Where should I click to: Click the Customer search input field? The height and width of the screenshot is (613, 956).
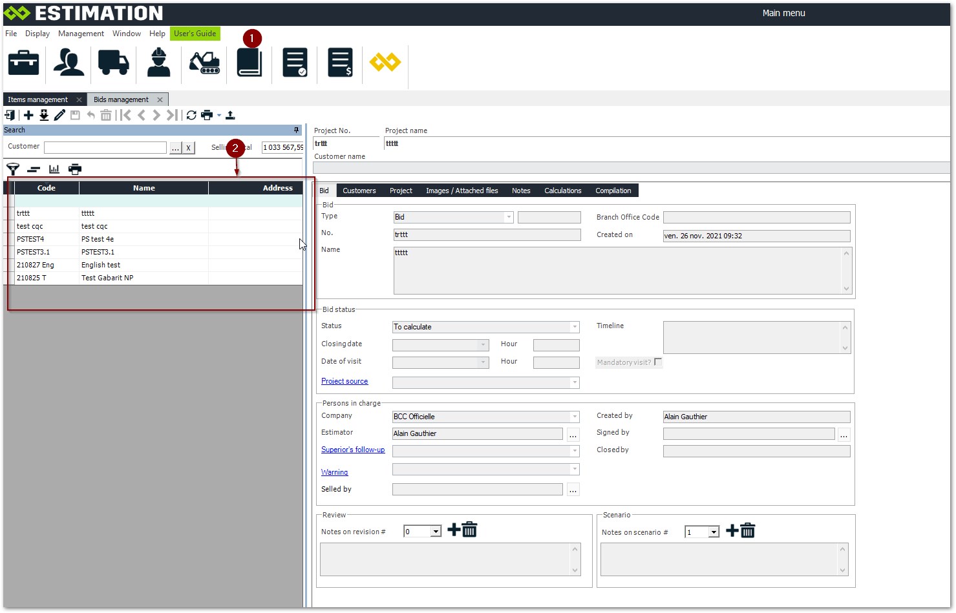tap(105, 147)
